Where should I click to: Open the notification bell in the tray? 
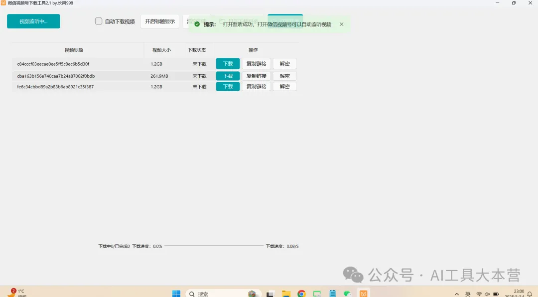point(530,294)
